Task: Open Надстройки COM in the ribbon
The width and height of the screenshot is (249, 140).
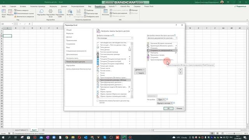Action: [x=60, y=13]
